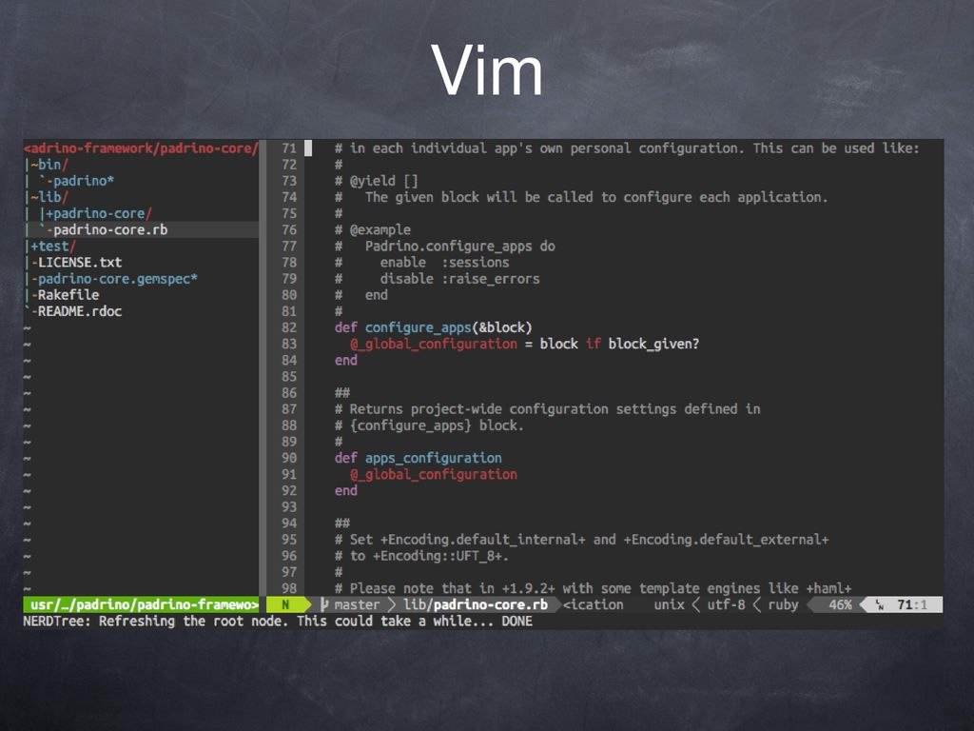Click line number 98
Viewport: 974px width, 731px height.
point(289,588)
